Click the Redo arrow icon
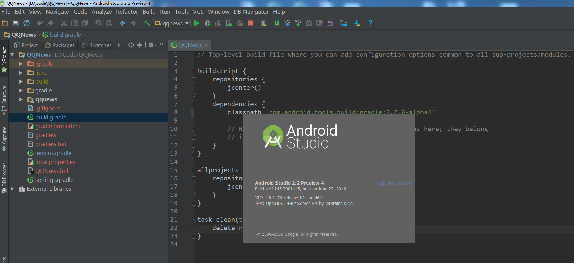 pos(50,23)
